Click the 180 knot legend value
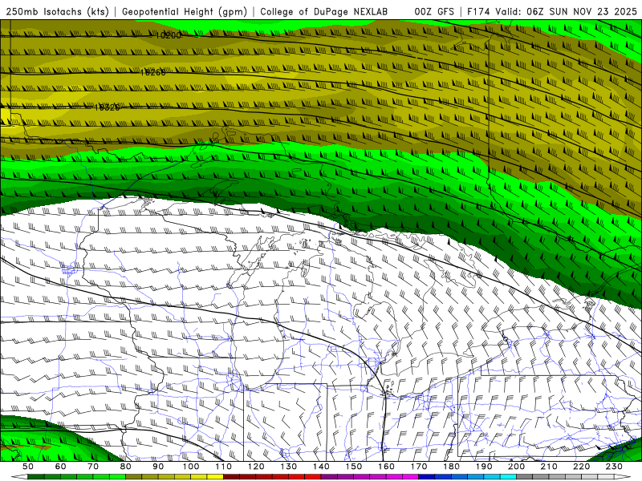Viewport: 642px width, 481px height. point(451,467)
